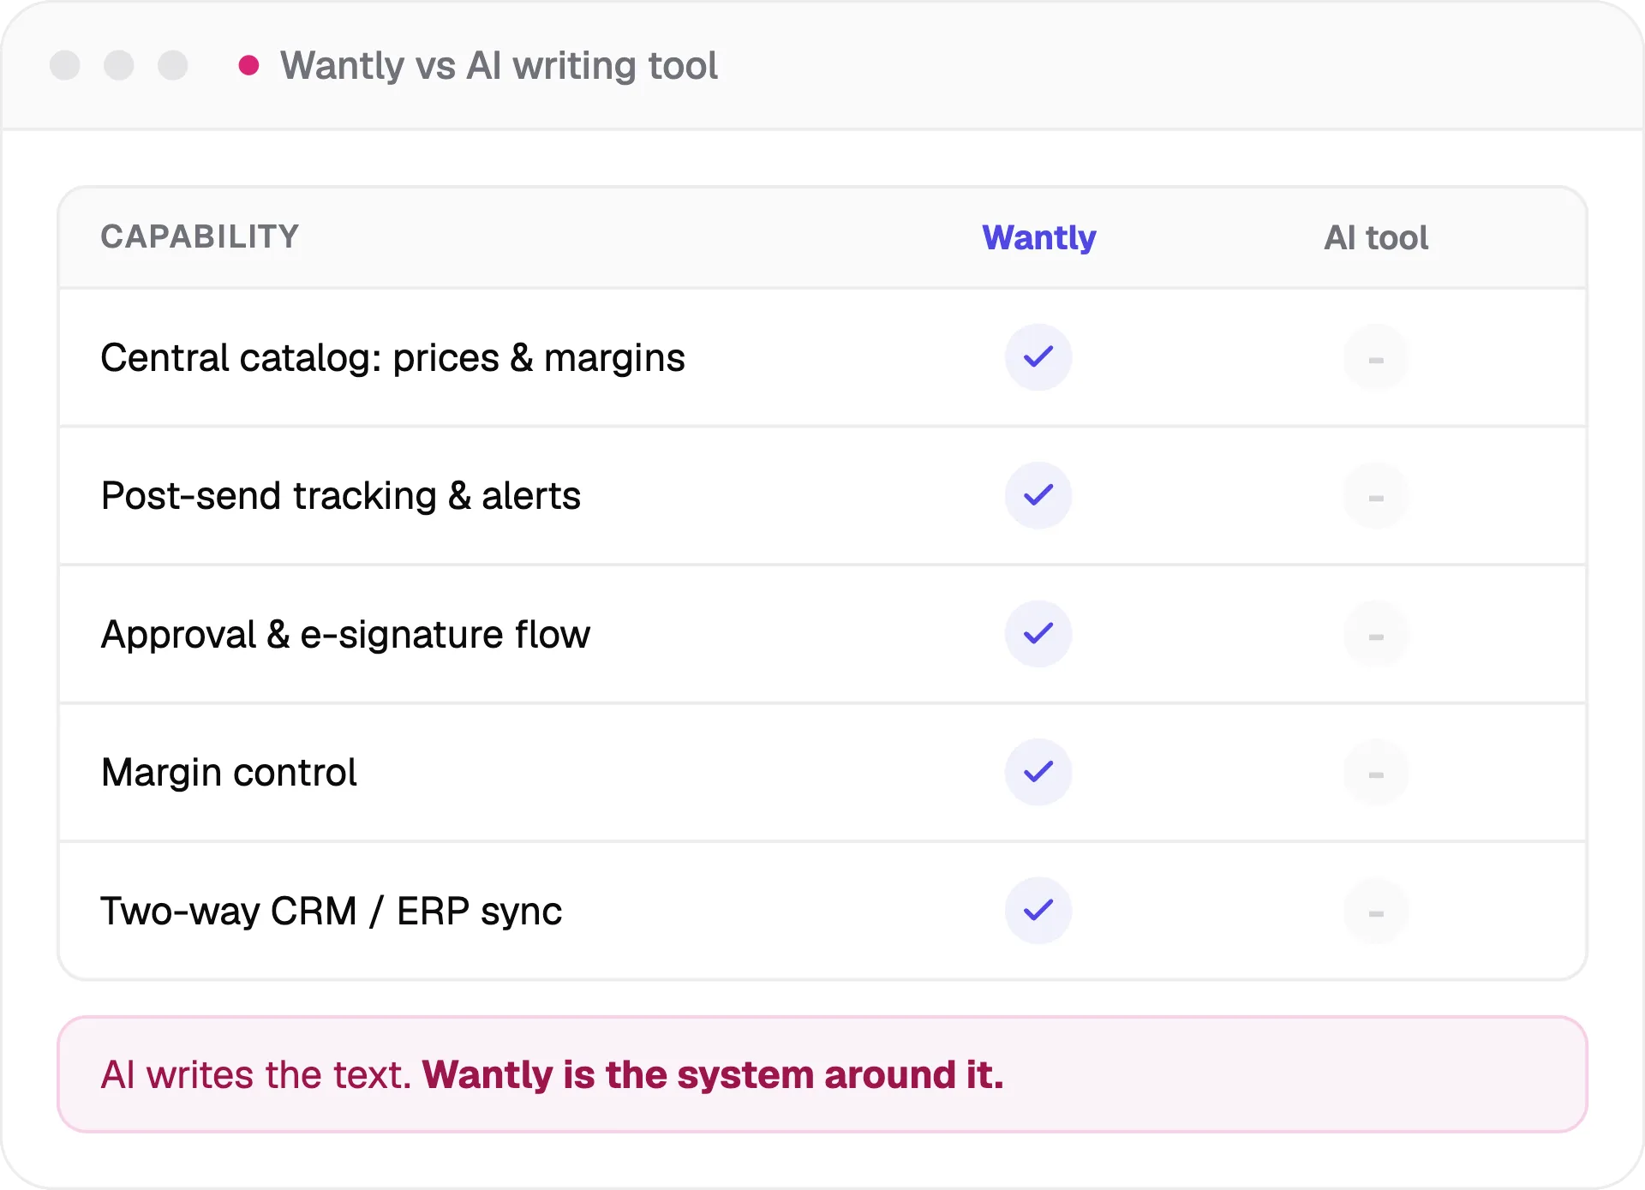Click 'Approval & e-signature flow' text
Image resolution: width=1645 pixels, height=1190 pixels.
click(x=345, y=634)
